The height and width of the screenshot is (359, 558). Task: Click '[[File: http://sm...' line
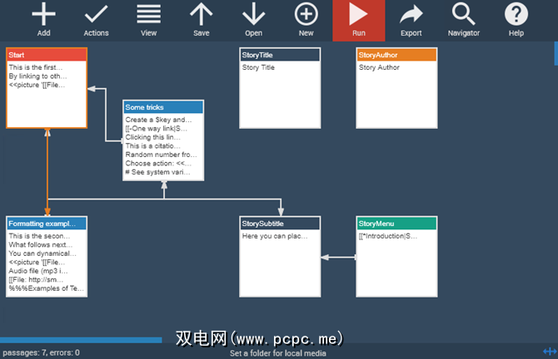(x=36, y=280)
